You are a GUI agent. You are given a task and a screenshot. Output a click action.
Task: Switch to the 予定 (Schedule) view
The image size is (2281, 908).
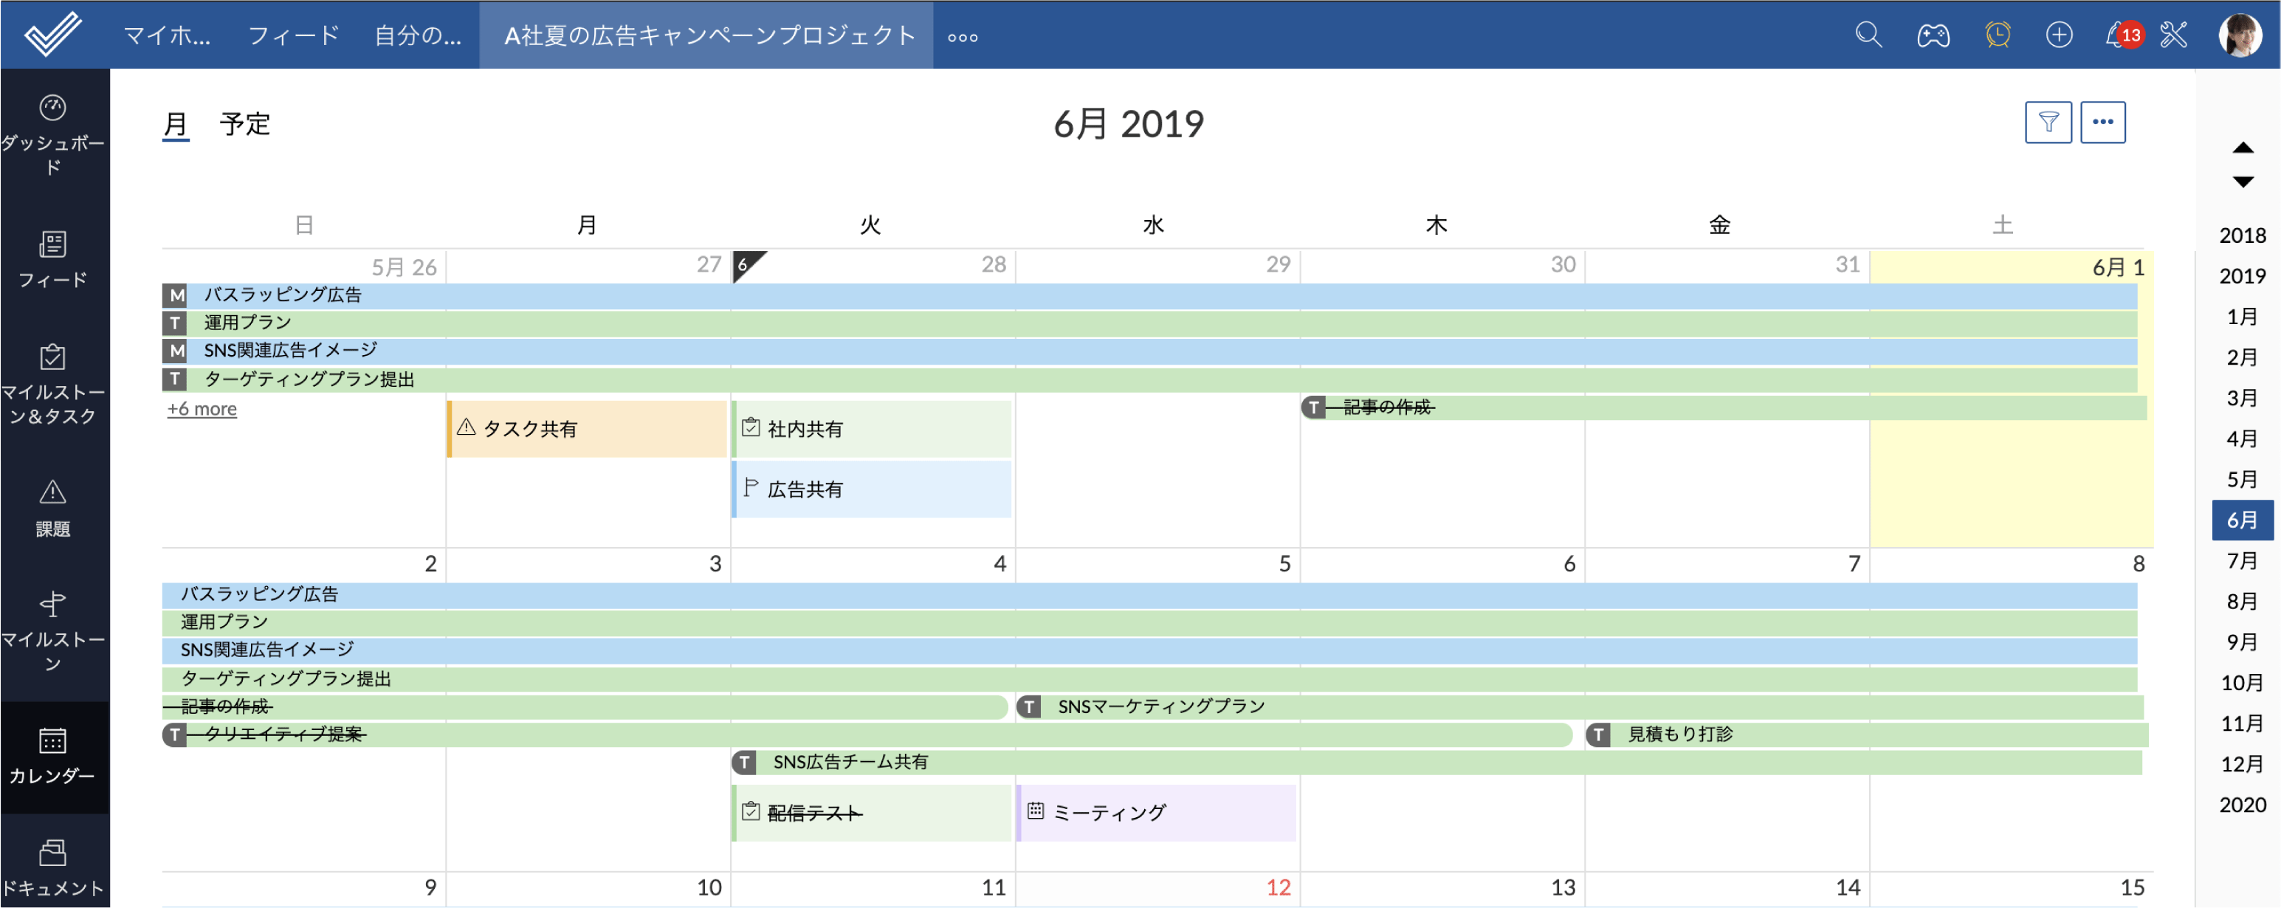coord(245,124)
